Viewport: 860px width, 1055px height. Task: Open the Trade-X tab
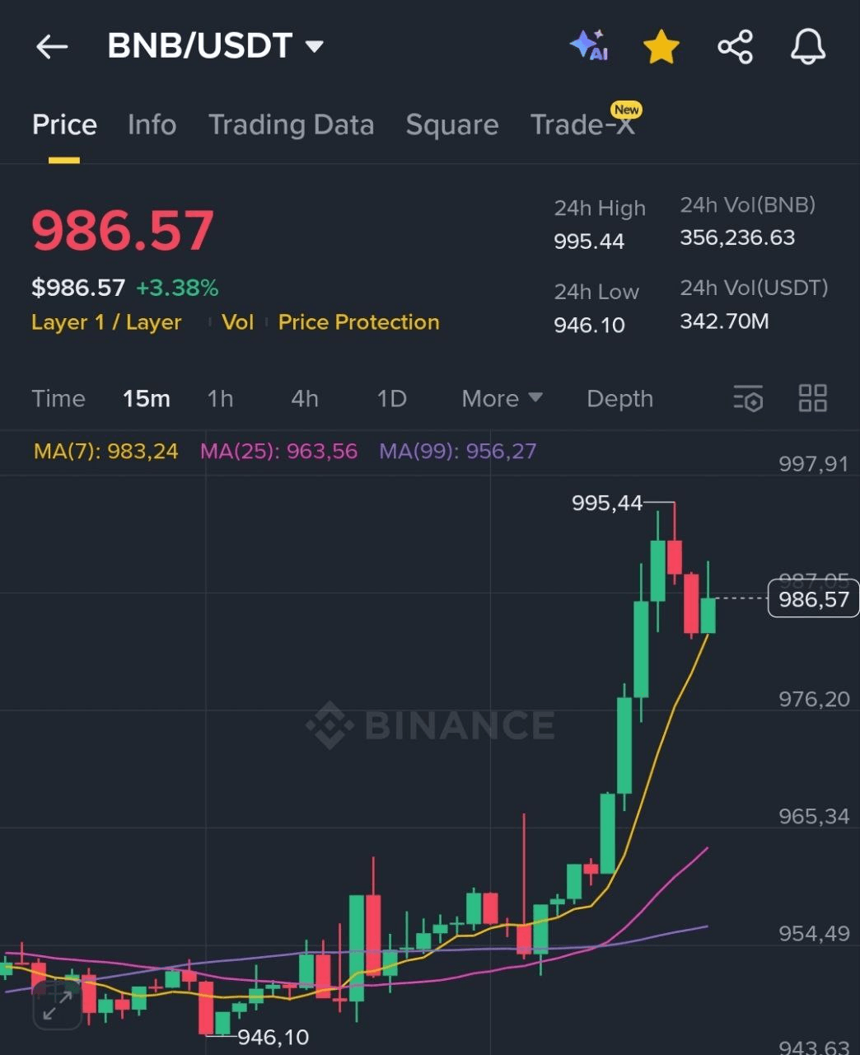click(x=582, y=124)
